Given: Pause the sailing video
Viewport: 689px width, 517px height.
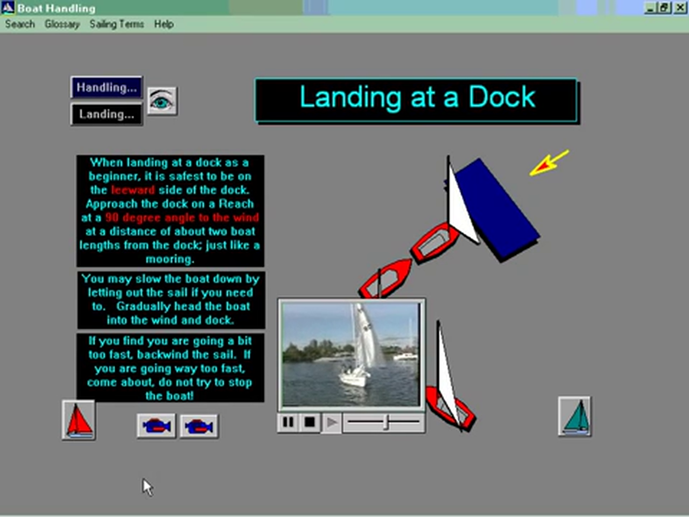Looking at the screenshot, I should (x=289, y=422).
